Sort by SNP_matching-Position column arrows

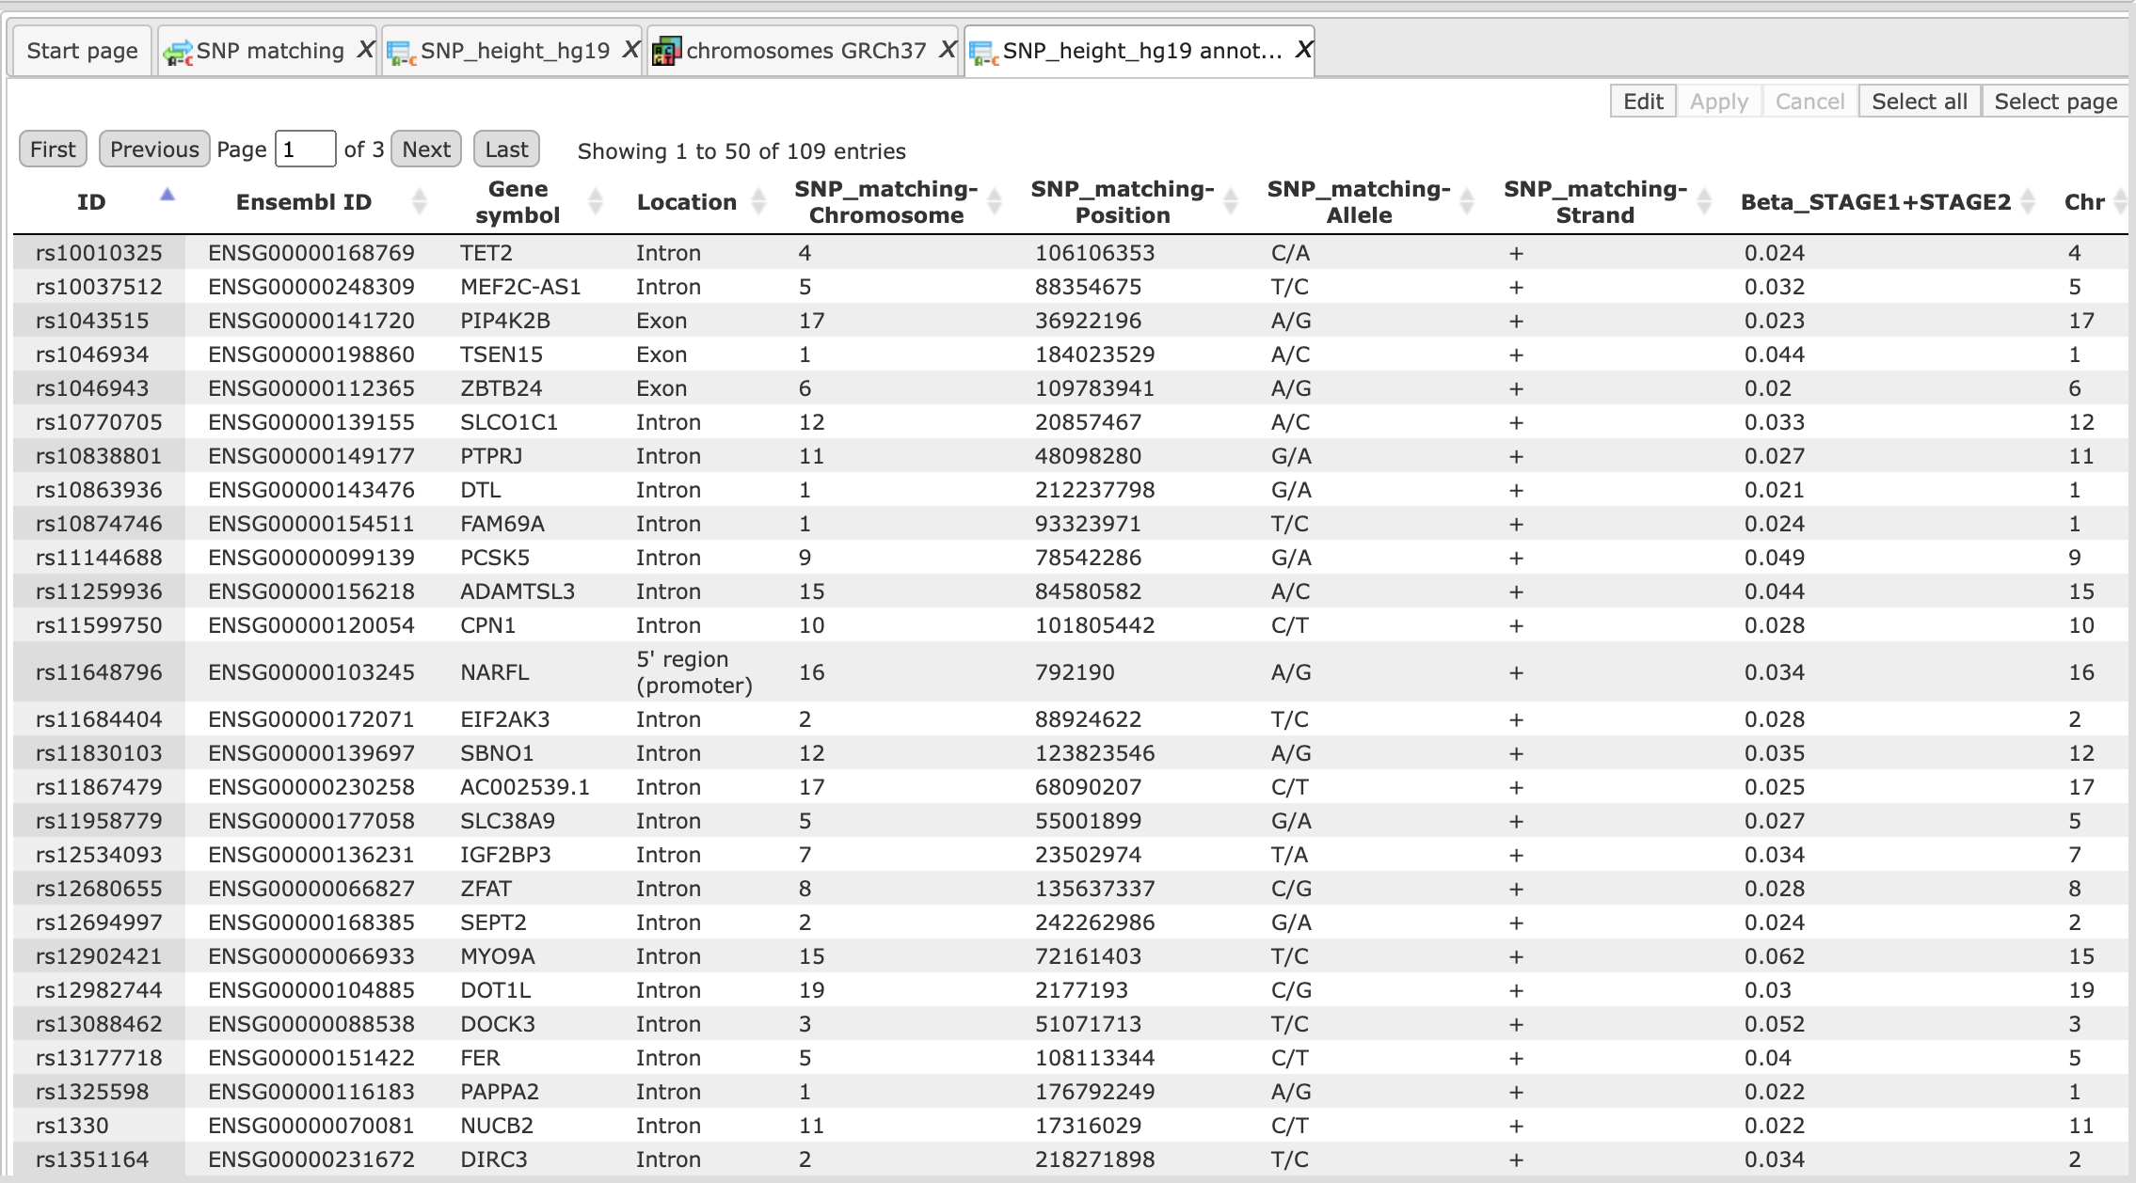tap(1231, 201)
